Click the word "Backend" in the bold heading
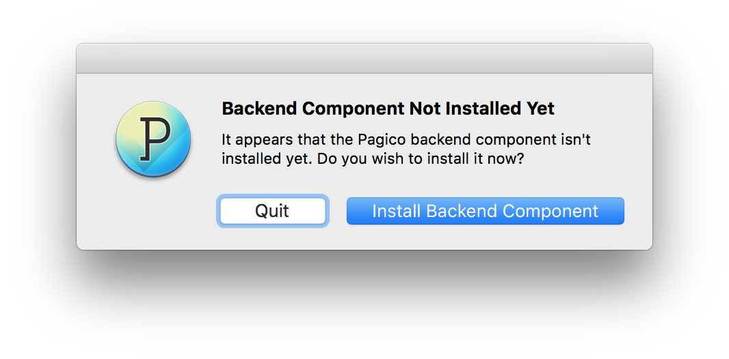The width and height of the screenshot is (729, 359). point(260,109)
